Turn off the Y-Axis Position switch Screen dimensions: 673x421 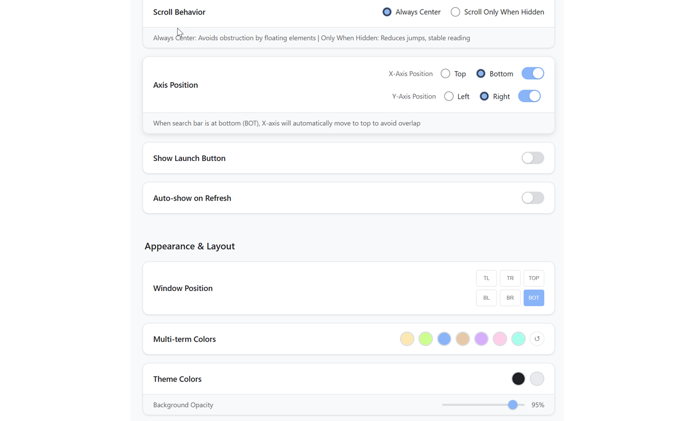[x=529, y=96]
